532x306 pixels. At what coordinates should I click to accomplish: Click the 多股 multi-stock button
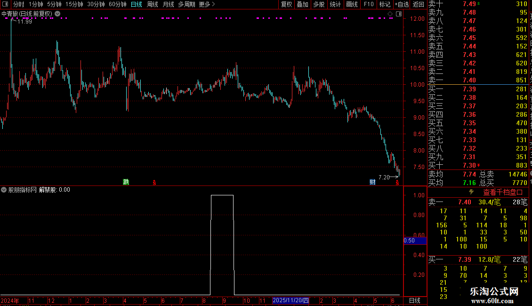click(319, 4)
